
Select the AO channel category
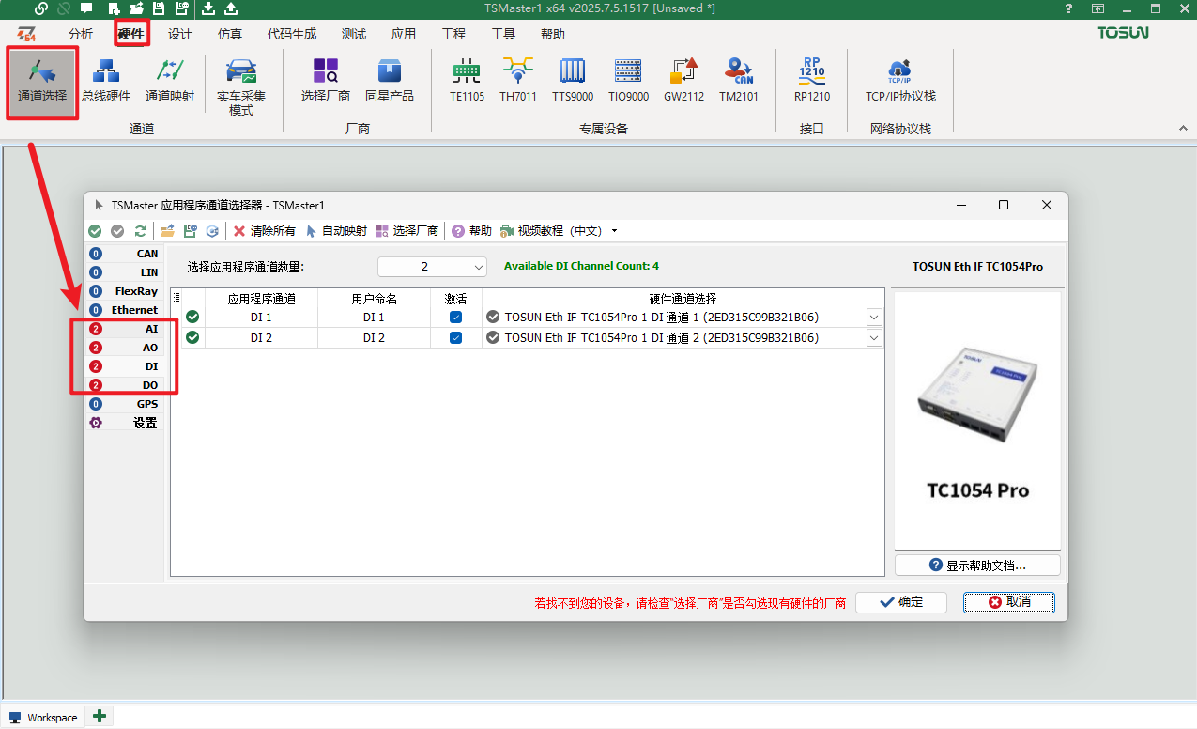[x=124, y=348]
